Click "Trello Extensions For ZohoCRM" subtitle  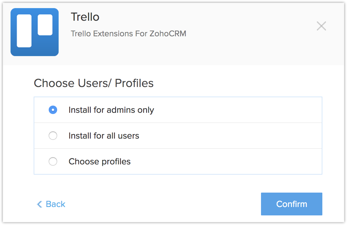(128, 34)
